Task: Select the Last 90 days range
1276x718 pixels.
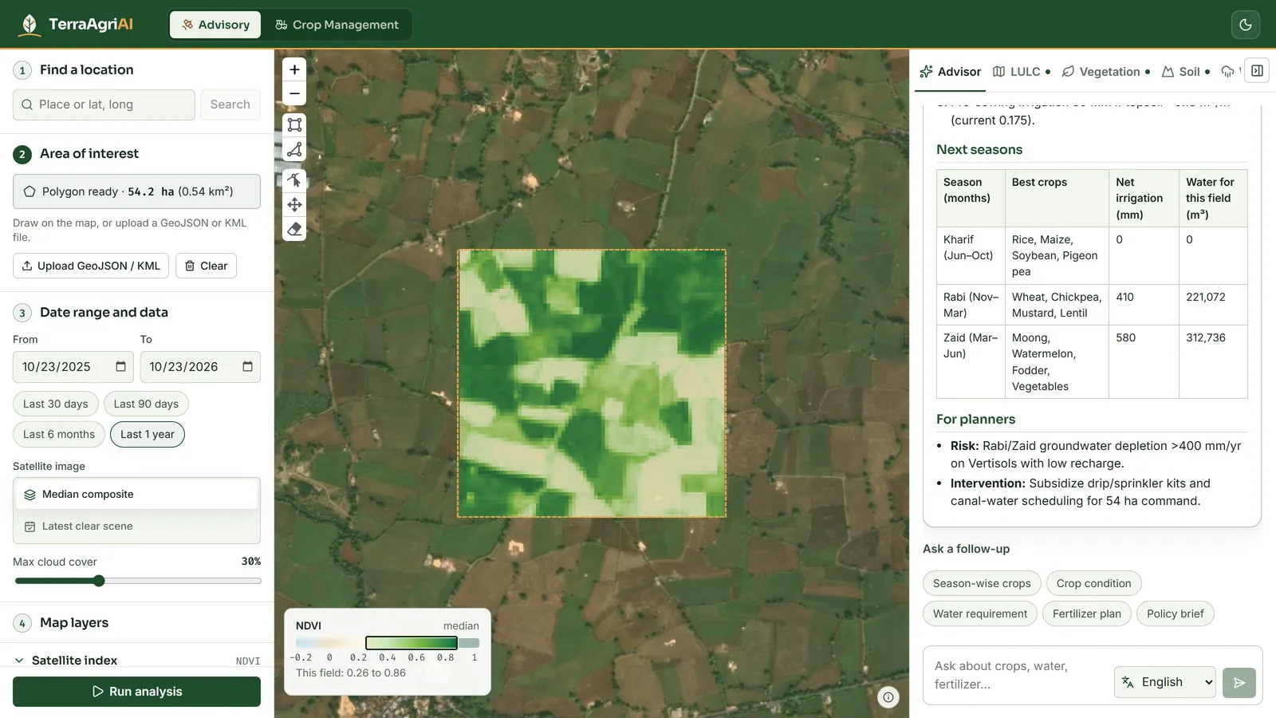Action: (x=146, y=404)
